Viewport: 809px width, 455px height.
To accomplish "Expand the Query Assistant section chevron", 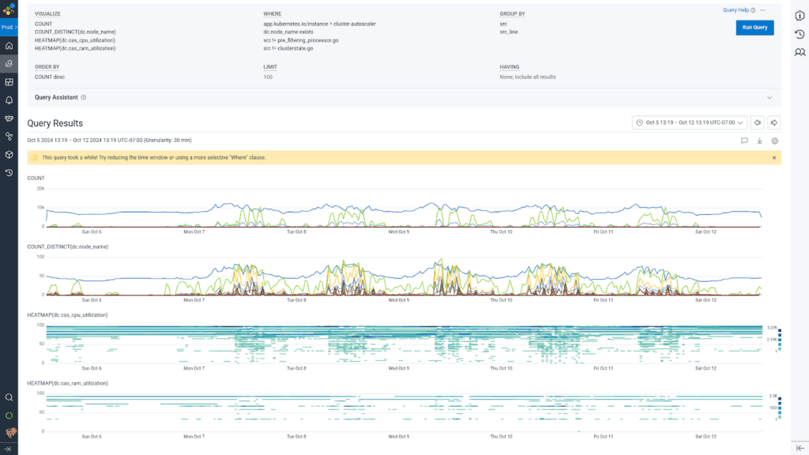I will (x=769, y=97).
